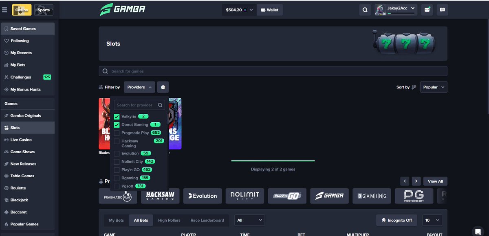Screen dimensions: 489x236
Task: Click the magnifier inside provider search box
Action: (160, 105)
